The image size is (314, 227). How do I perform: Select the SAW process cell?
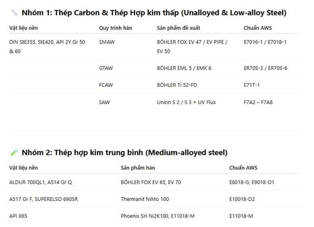pos(104,103)
